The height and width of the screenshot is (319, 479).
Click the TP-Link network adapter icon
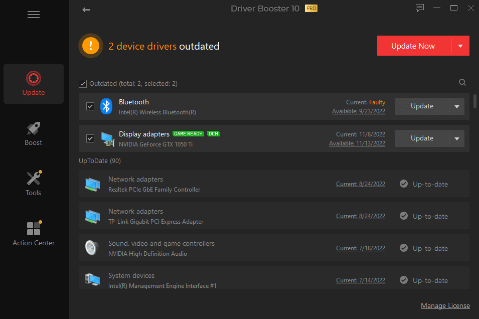[92, 217]
